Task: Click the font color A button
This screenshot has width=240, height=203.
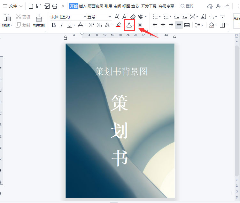Action: tap(129, 25)
